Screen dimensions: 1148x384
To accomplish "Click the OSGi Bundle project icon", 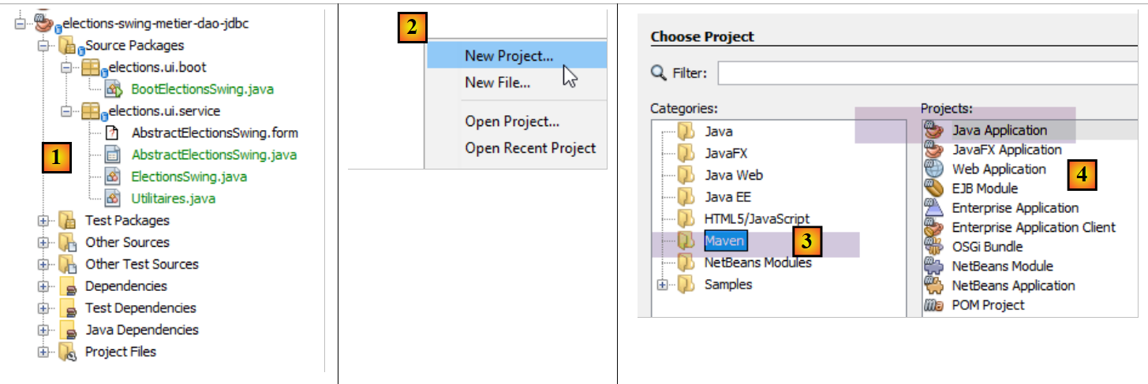I will pos(934,247).
